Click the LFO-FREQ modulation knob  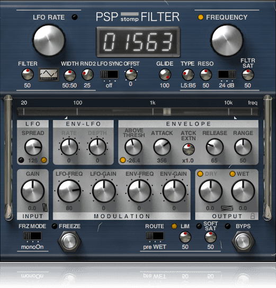click(x=69, y=191)
